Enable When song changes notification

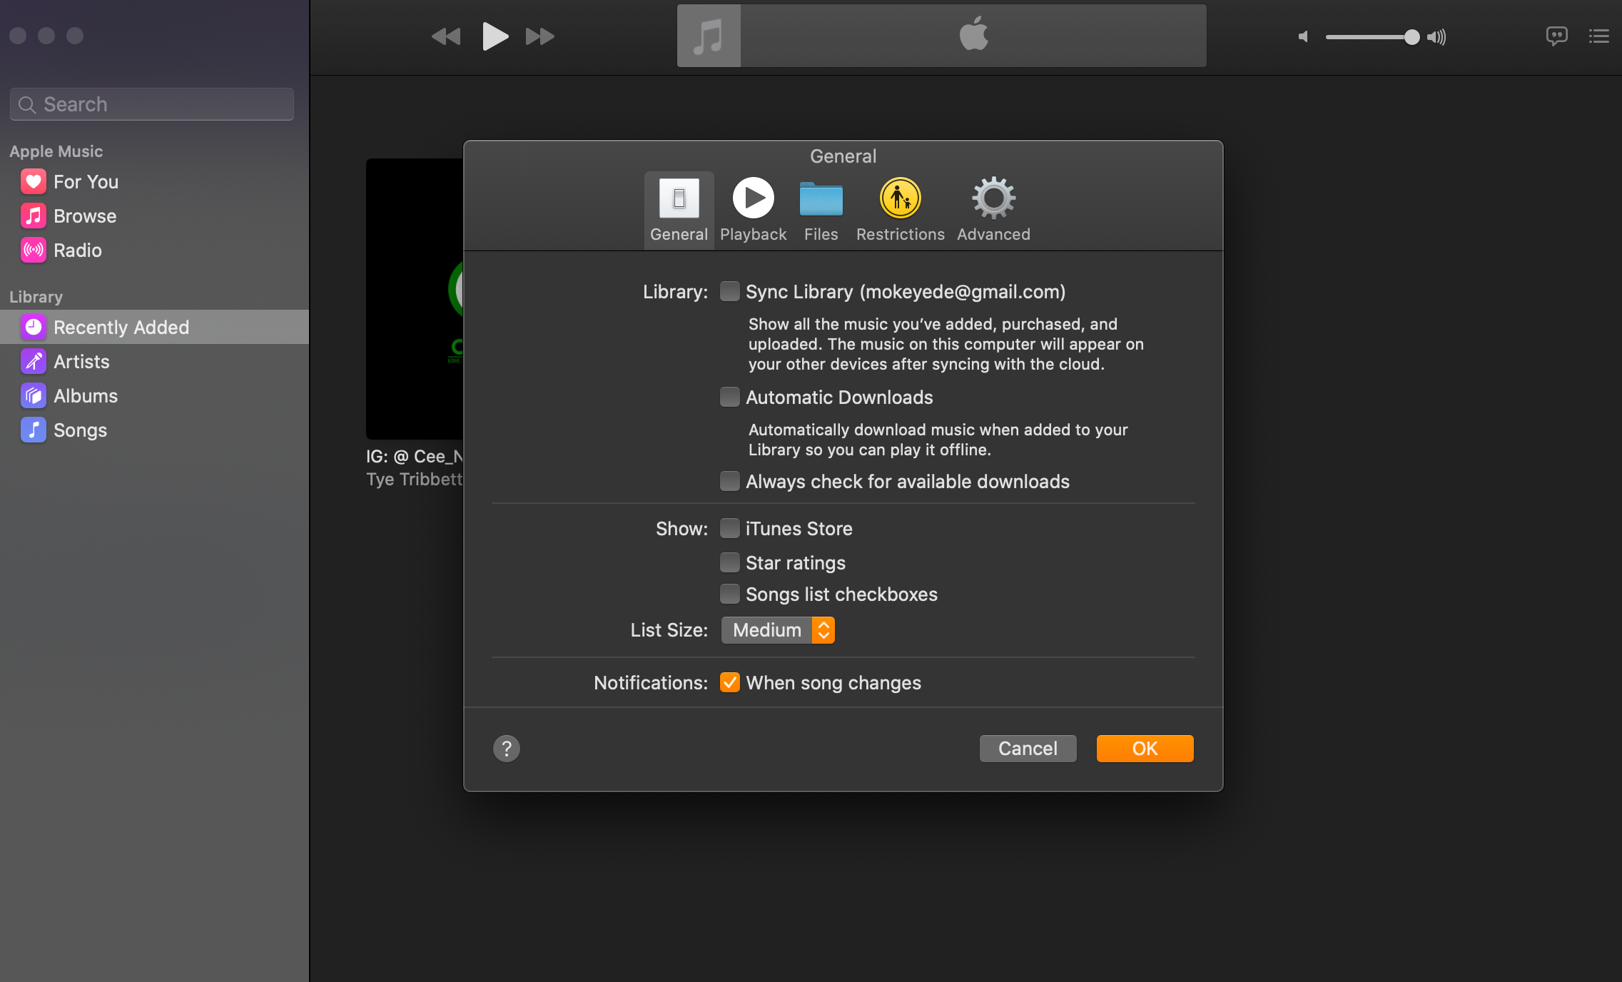729,683
